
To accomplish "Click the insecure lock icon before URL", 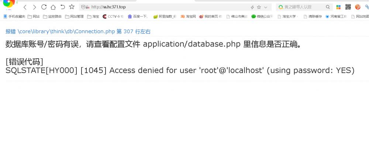I will [x=87, y=7].
